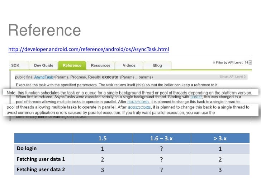Select the '1.5' table header
Viewport: 261px width, 196px height.
pyautogui.click(x=103, y=138)
